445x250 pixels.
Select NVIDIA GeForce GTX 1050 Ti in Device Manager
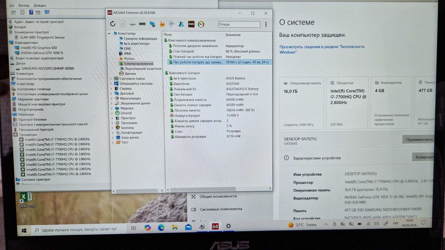pyautogui.click(x=42, y=53)
